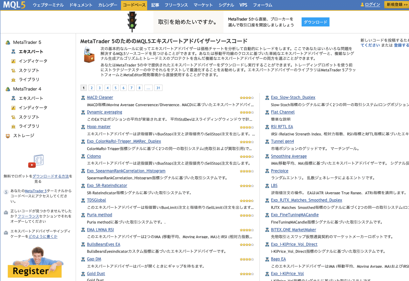Viewport: 409px width, 281px height.
Task: Click expert icon beside Hoop master
Action: (x=83, y=127)
